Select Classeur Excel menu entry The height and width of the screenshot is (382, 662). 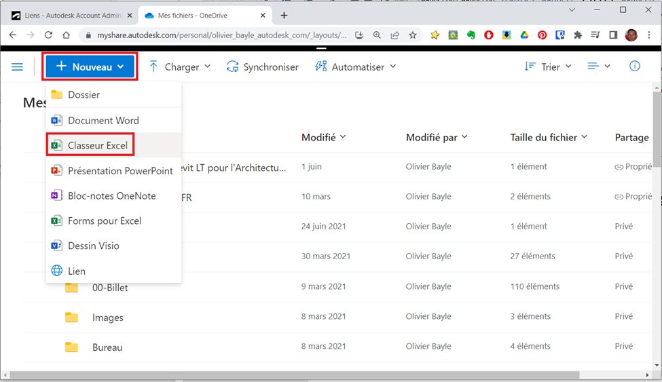[113, 145]
